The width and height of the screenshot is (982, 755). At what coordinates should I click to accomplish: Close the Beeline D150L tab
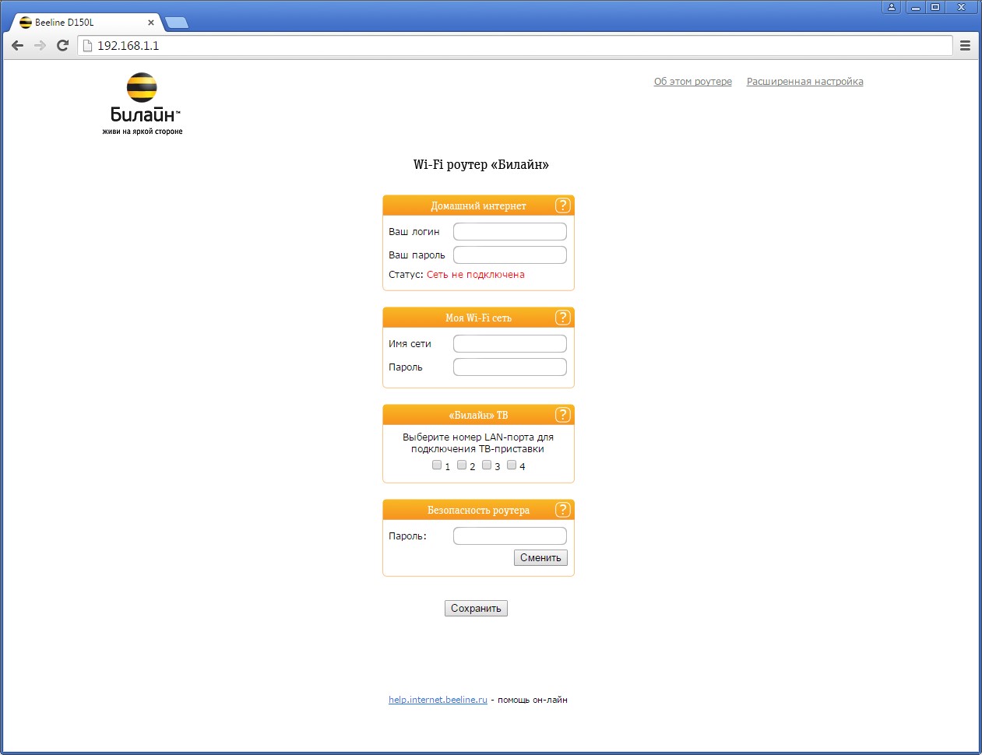point(151,23)
